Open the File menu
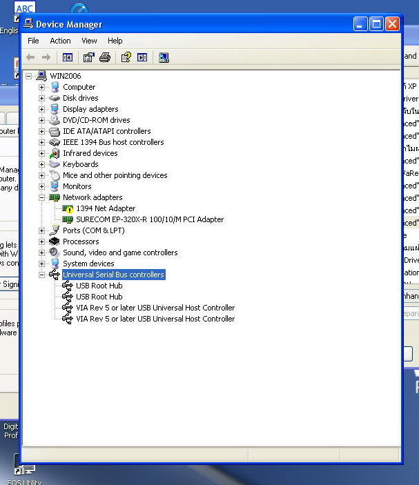This screenshot has height=485, width=419. click(x=33, y=41)
